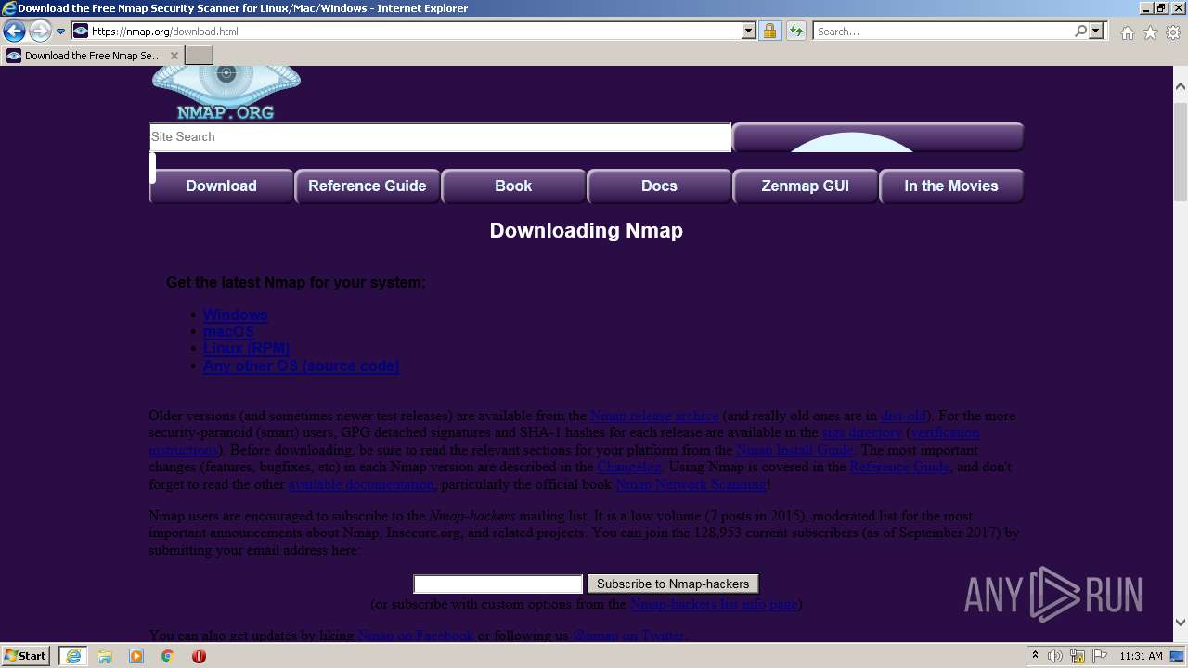Expand the address bar autocomplete dropdown
This screenshot has height=668, width=1188.
pos(749,32)
